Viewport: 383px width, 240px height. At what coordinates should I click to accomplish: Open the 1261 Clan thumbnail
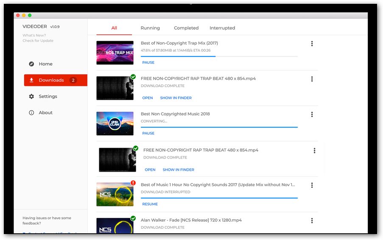pos(115,123)
